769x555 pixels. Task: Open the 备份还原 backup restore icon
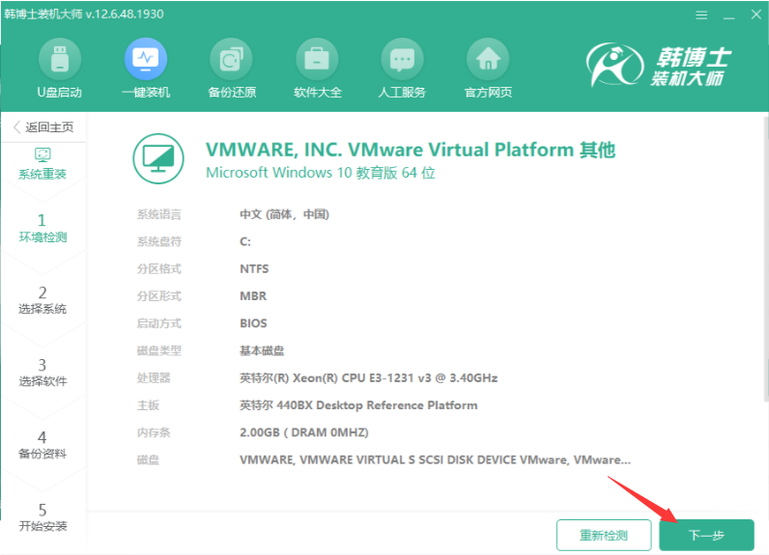point(232,61)
